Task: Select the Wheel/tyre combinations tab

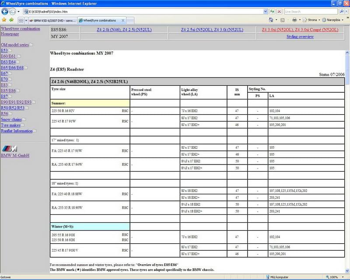Action: pyautogui.click(x=100, y=20)
